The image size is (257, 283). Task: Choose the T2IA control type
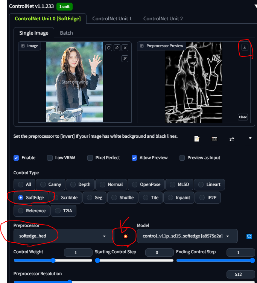[x=63, y=211]
